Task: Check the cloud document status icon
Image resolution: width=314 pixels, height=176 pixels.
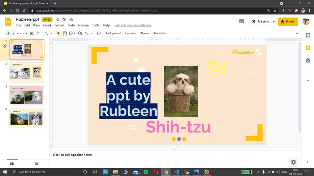Action: [x=71, y=19]
